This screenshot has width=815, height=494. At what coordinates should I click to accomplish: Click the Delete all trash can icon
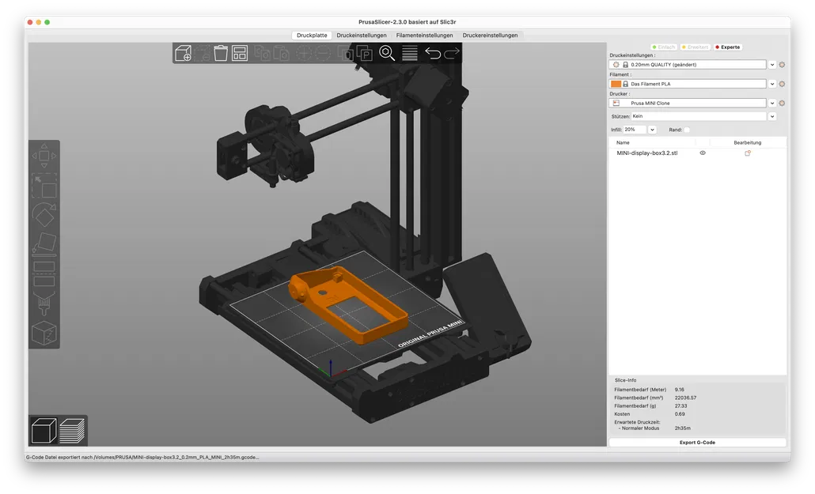[x=221, y=53]
